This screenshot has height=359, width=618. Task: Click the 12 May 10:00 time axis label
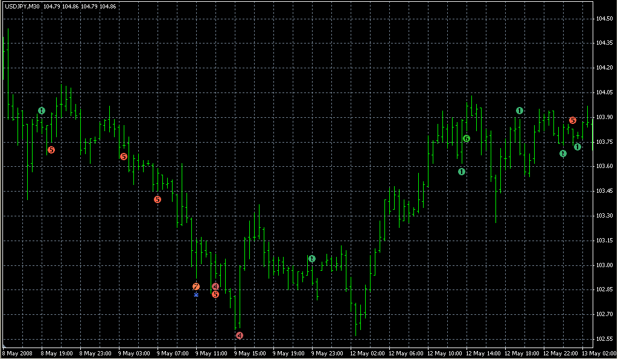[x=445, y=354]
